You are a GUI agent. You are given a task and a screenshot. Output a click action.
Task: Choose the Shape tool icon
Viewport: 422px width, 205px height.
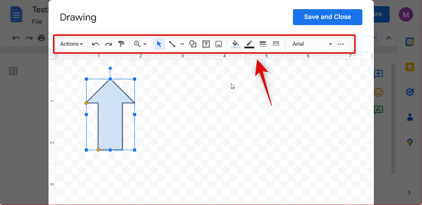(x=193, y=44)
